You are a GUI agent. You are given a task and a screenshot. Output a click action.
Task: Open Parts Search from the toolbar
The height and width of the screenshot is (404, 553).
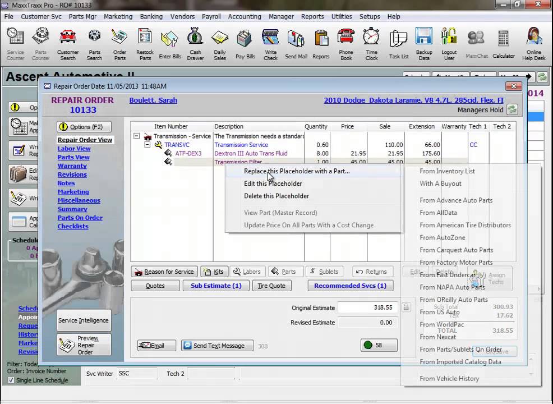[x=94, y=44]
